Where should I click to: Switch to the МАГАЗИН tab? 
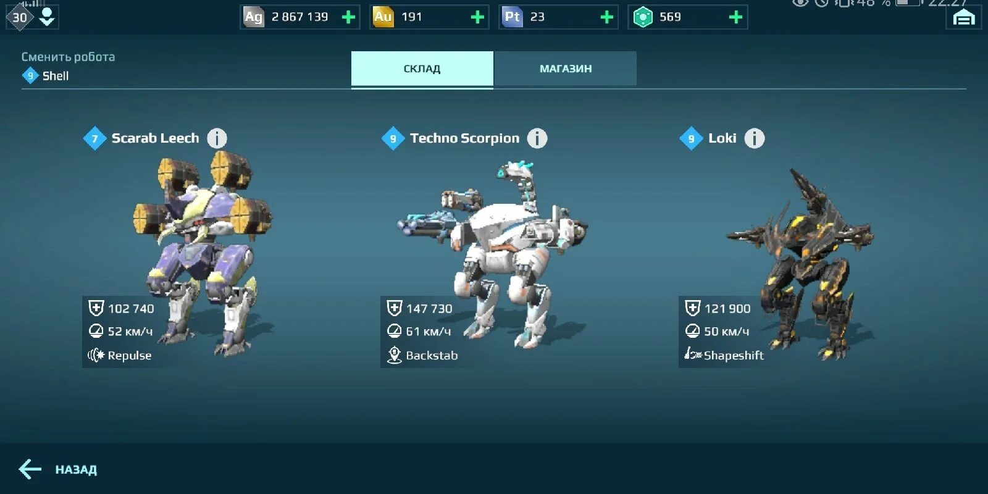coord(566,69)
